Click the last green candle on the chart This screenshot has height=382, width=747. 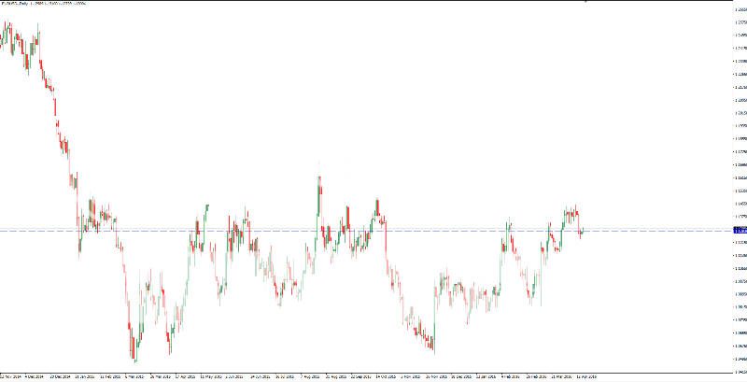(583, 230)
